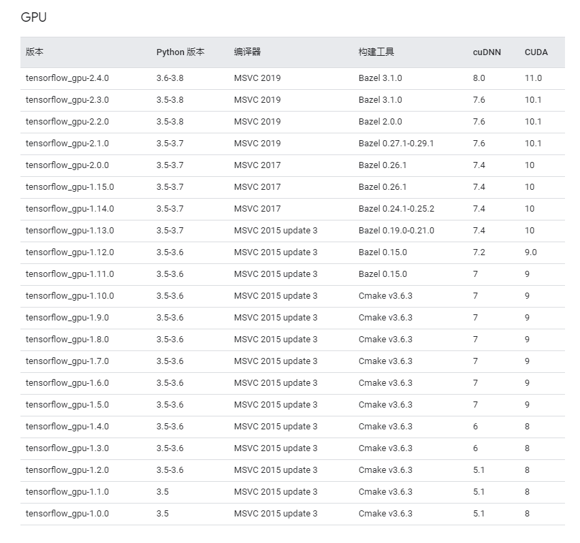This screenshot has width=580, height=543.
Task: Click cuDNN 7.4 in 2.0.0 row
Action: click(x=479, y=165)
